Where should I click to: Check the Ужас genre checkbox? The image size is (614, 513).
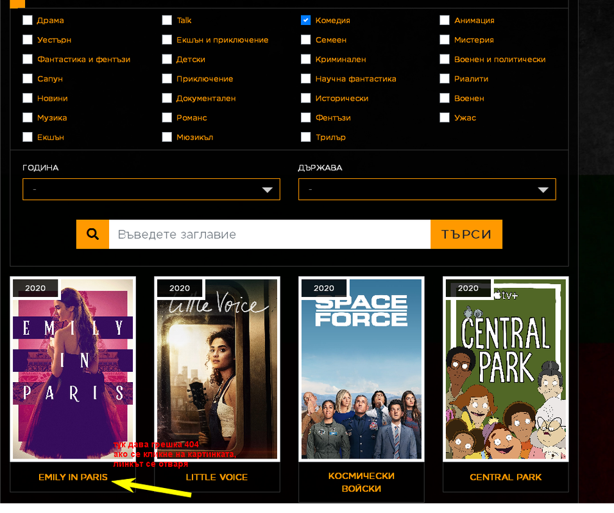[x=445, y=117]
